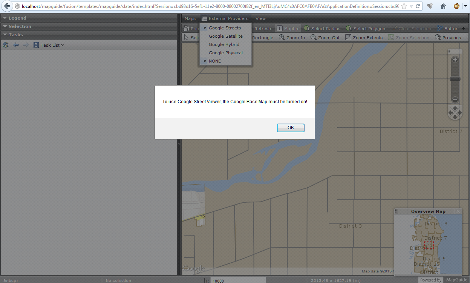Select NONE as external provider

(x=225, y=61)
